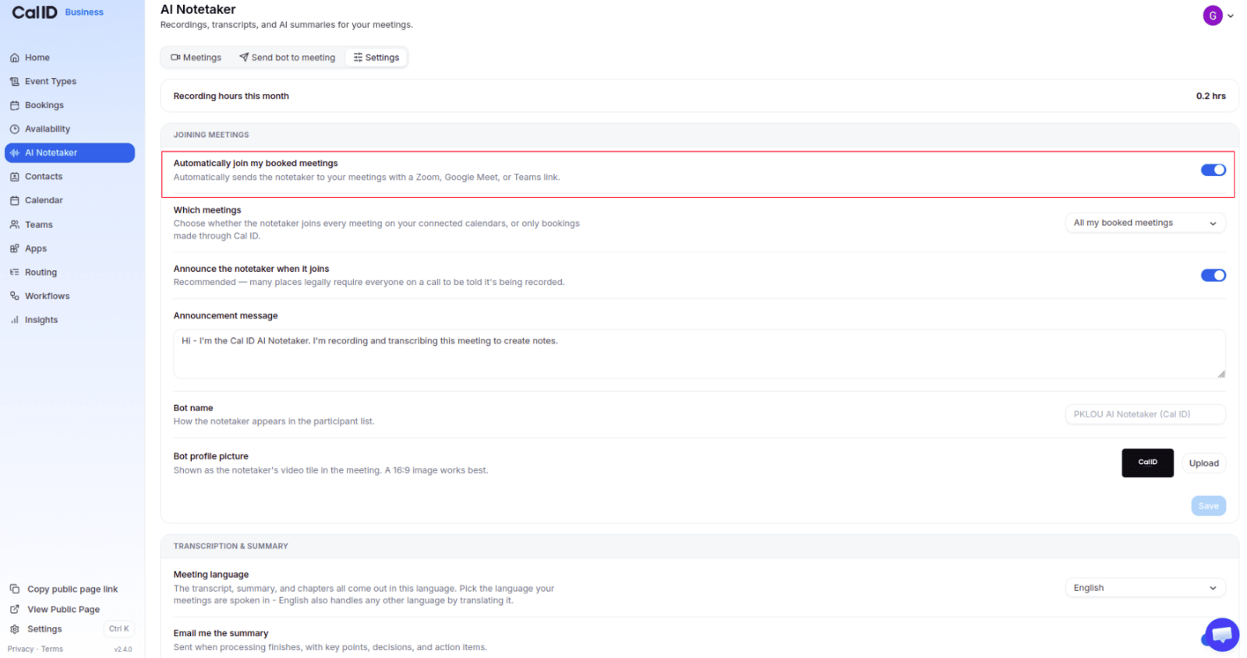Switch to Send bot to meeting tab
Viewport: 1247px width, 658px height.
pyautogui.click(x=287, y=58)
